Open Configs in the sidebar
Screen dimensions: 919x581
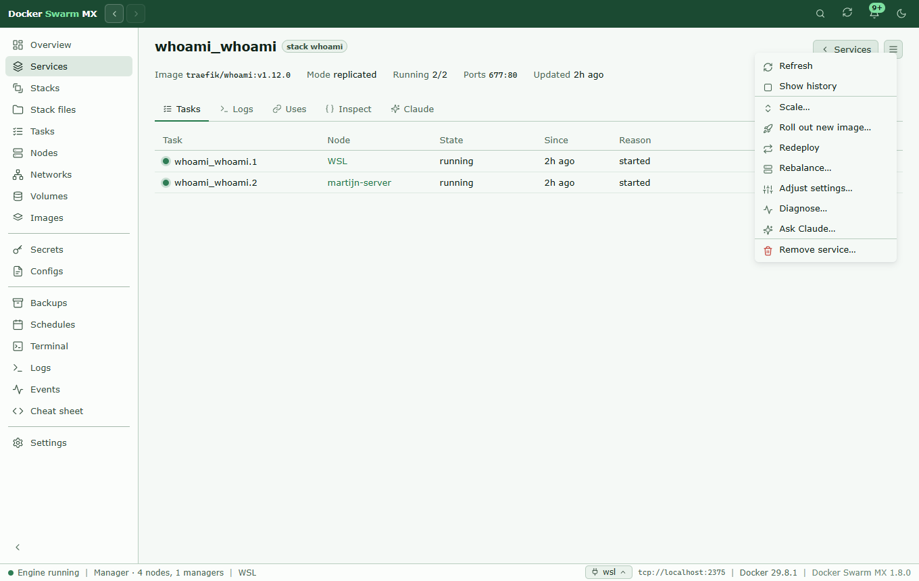pyautogui.click(x=69, y=271)
